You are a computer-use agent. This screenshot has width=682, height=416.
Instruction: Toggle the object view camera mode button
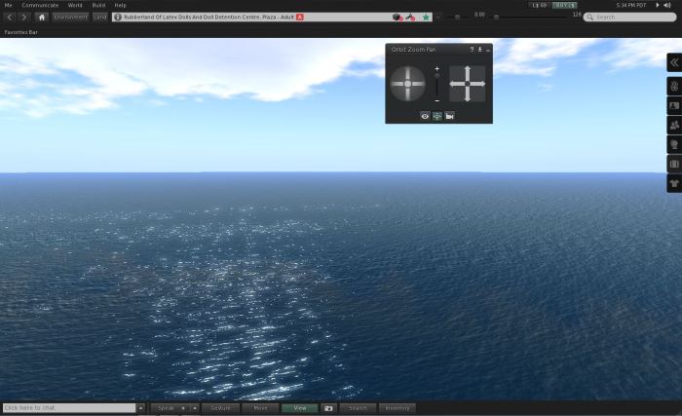click(449, 116)
